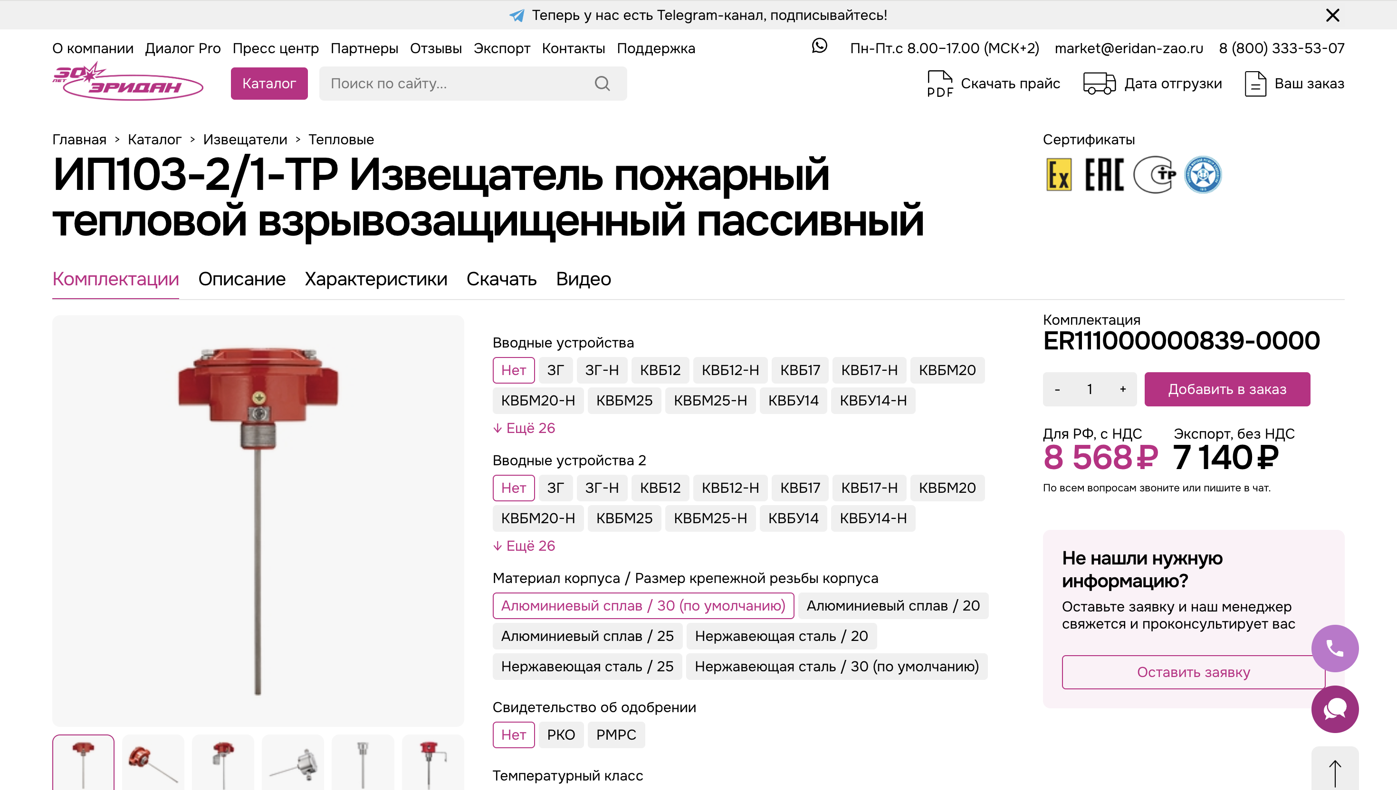Open the floating chat bubble button
Screen dimensions: 1397x790
1335,709
